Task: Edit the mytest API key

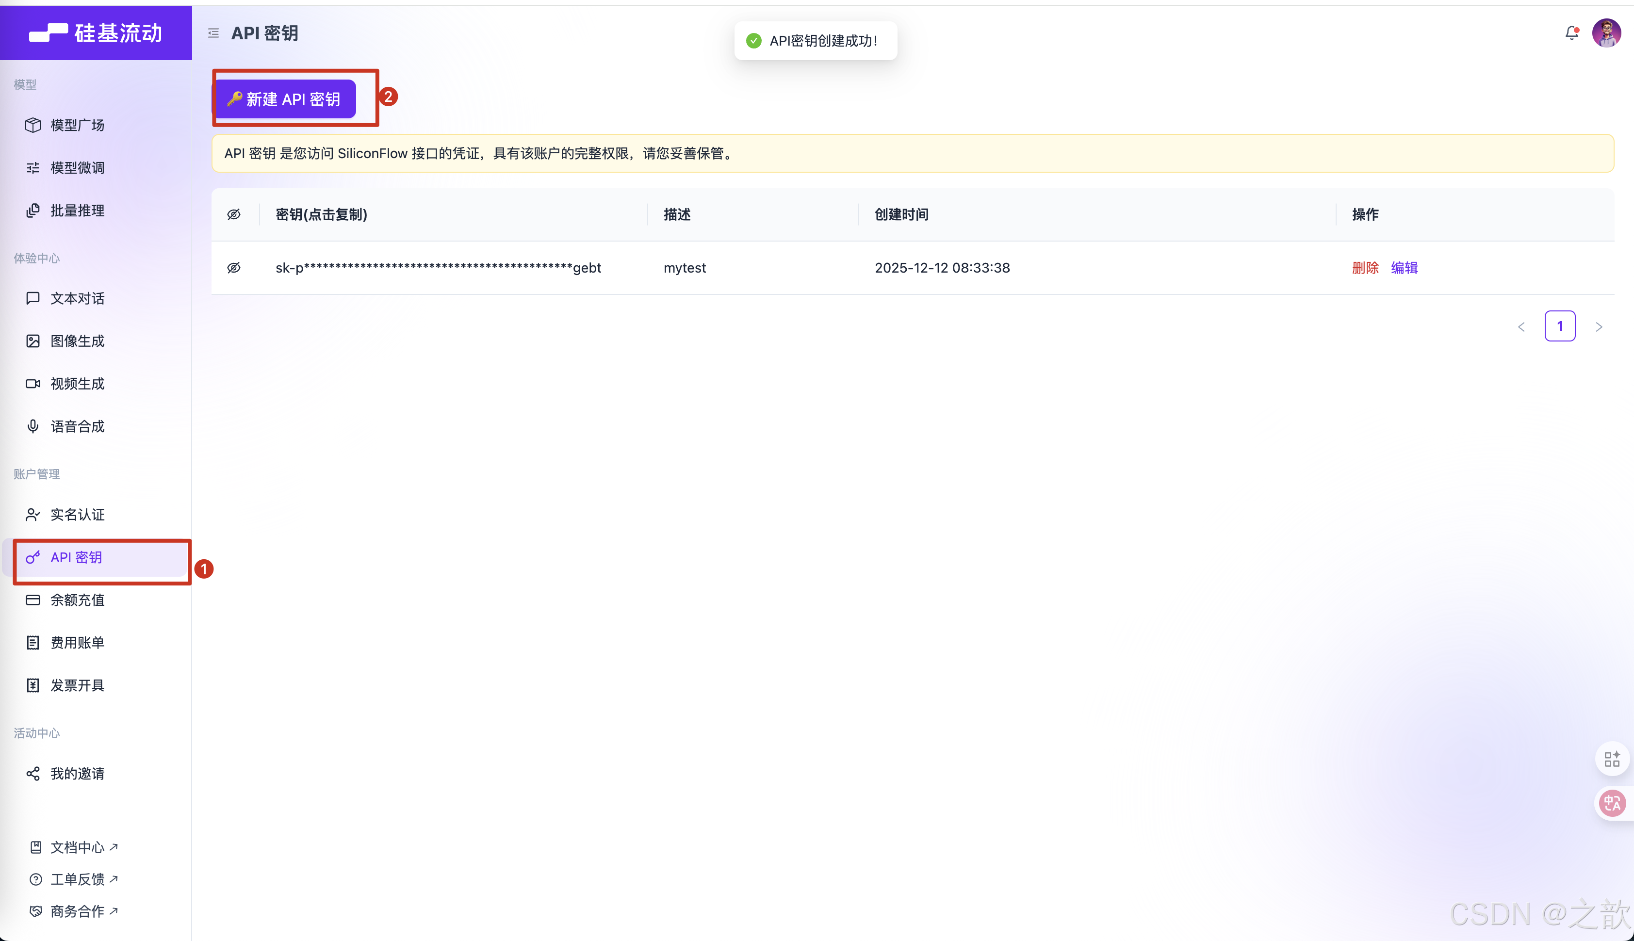Action: (x=1405, y=268)
